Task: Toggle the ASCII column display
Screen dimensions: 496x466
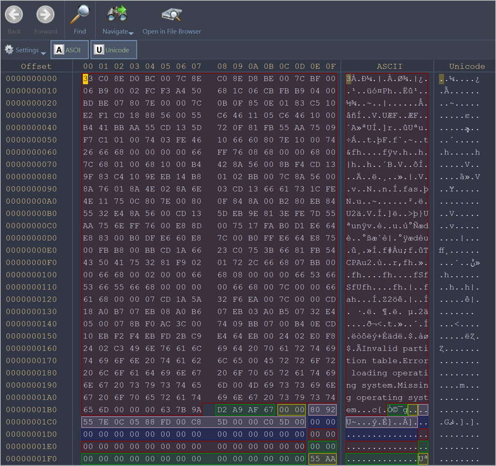Action: pyautogui.click(x=70, y=50)
